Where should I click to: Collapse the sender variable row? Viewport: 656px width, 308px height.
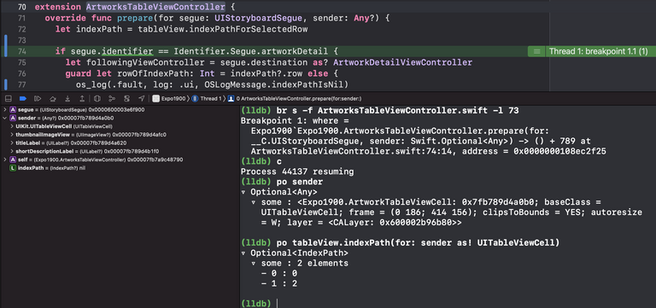(x=4, y=118)
